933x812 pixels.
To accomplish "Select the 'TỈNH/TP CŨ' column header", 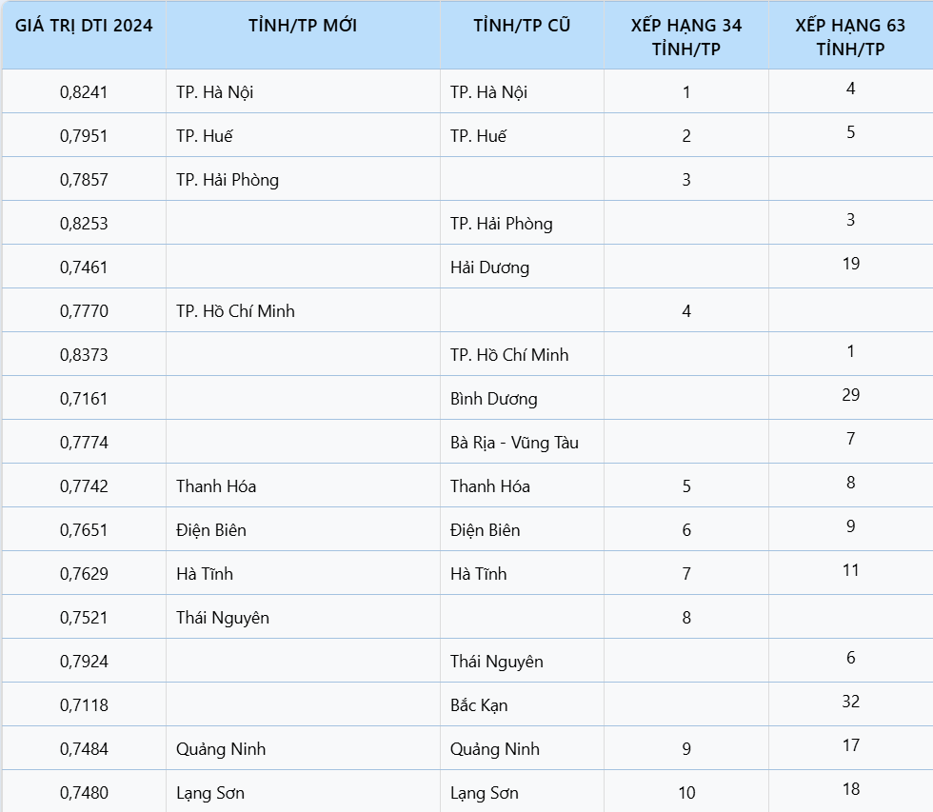I will pyautogui.click(x=522, y=26).
